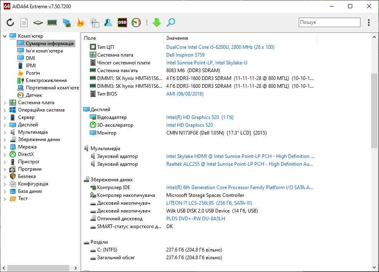Screen dimensions: 379x272
Task: Select Конфігурація in the tree
Action: 33,184
